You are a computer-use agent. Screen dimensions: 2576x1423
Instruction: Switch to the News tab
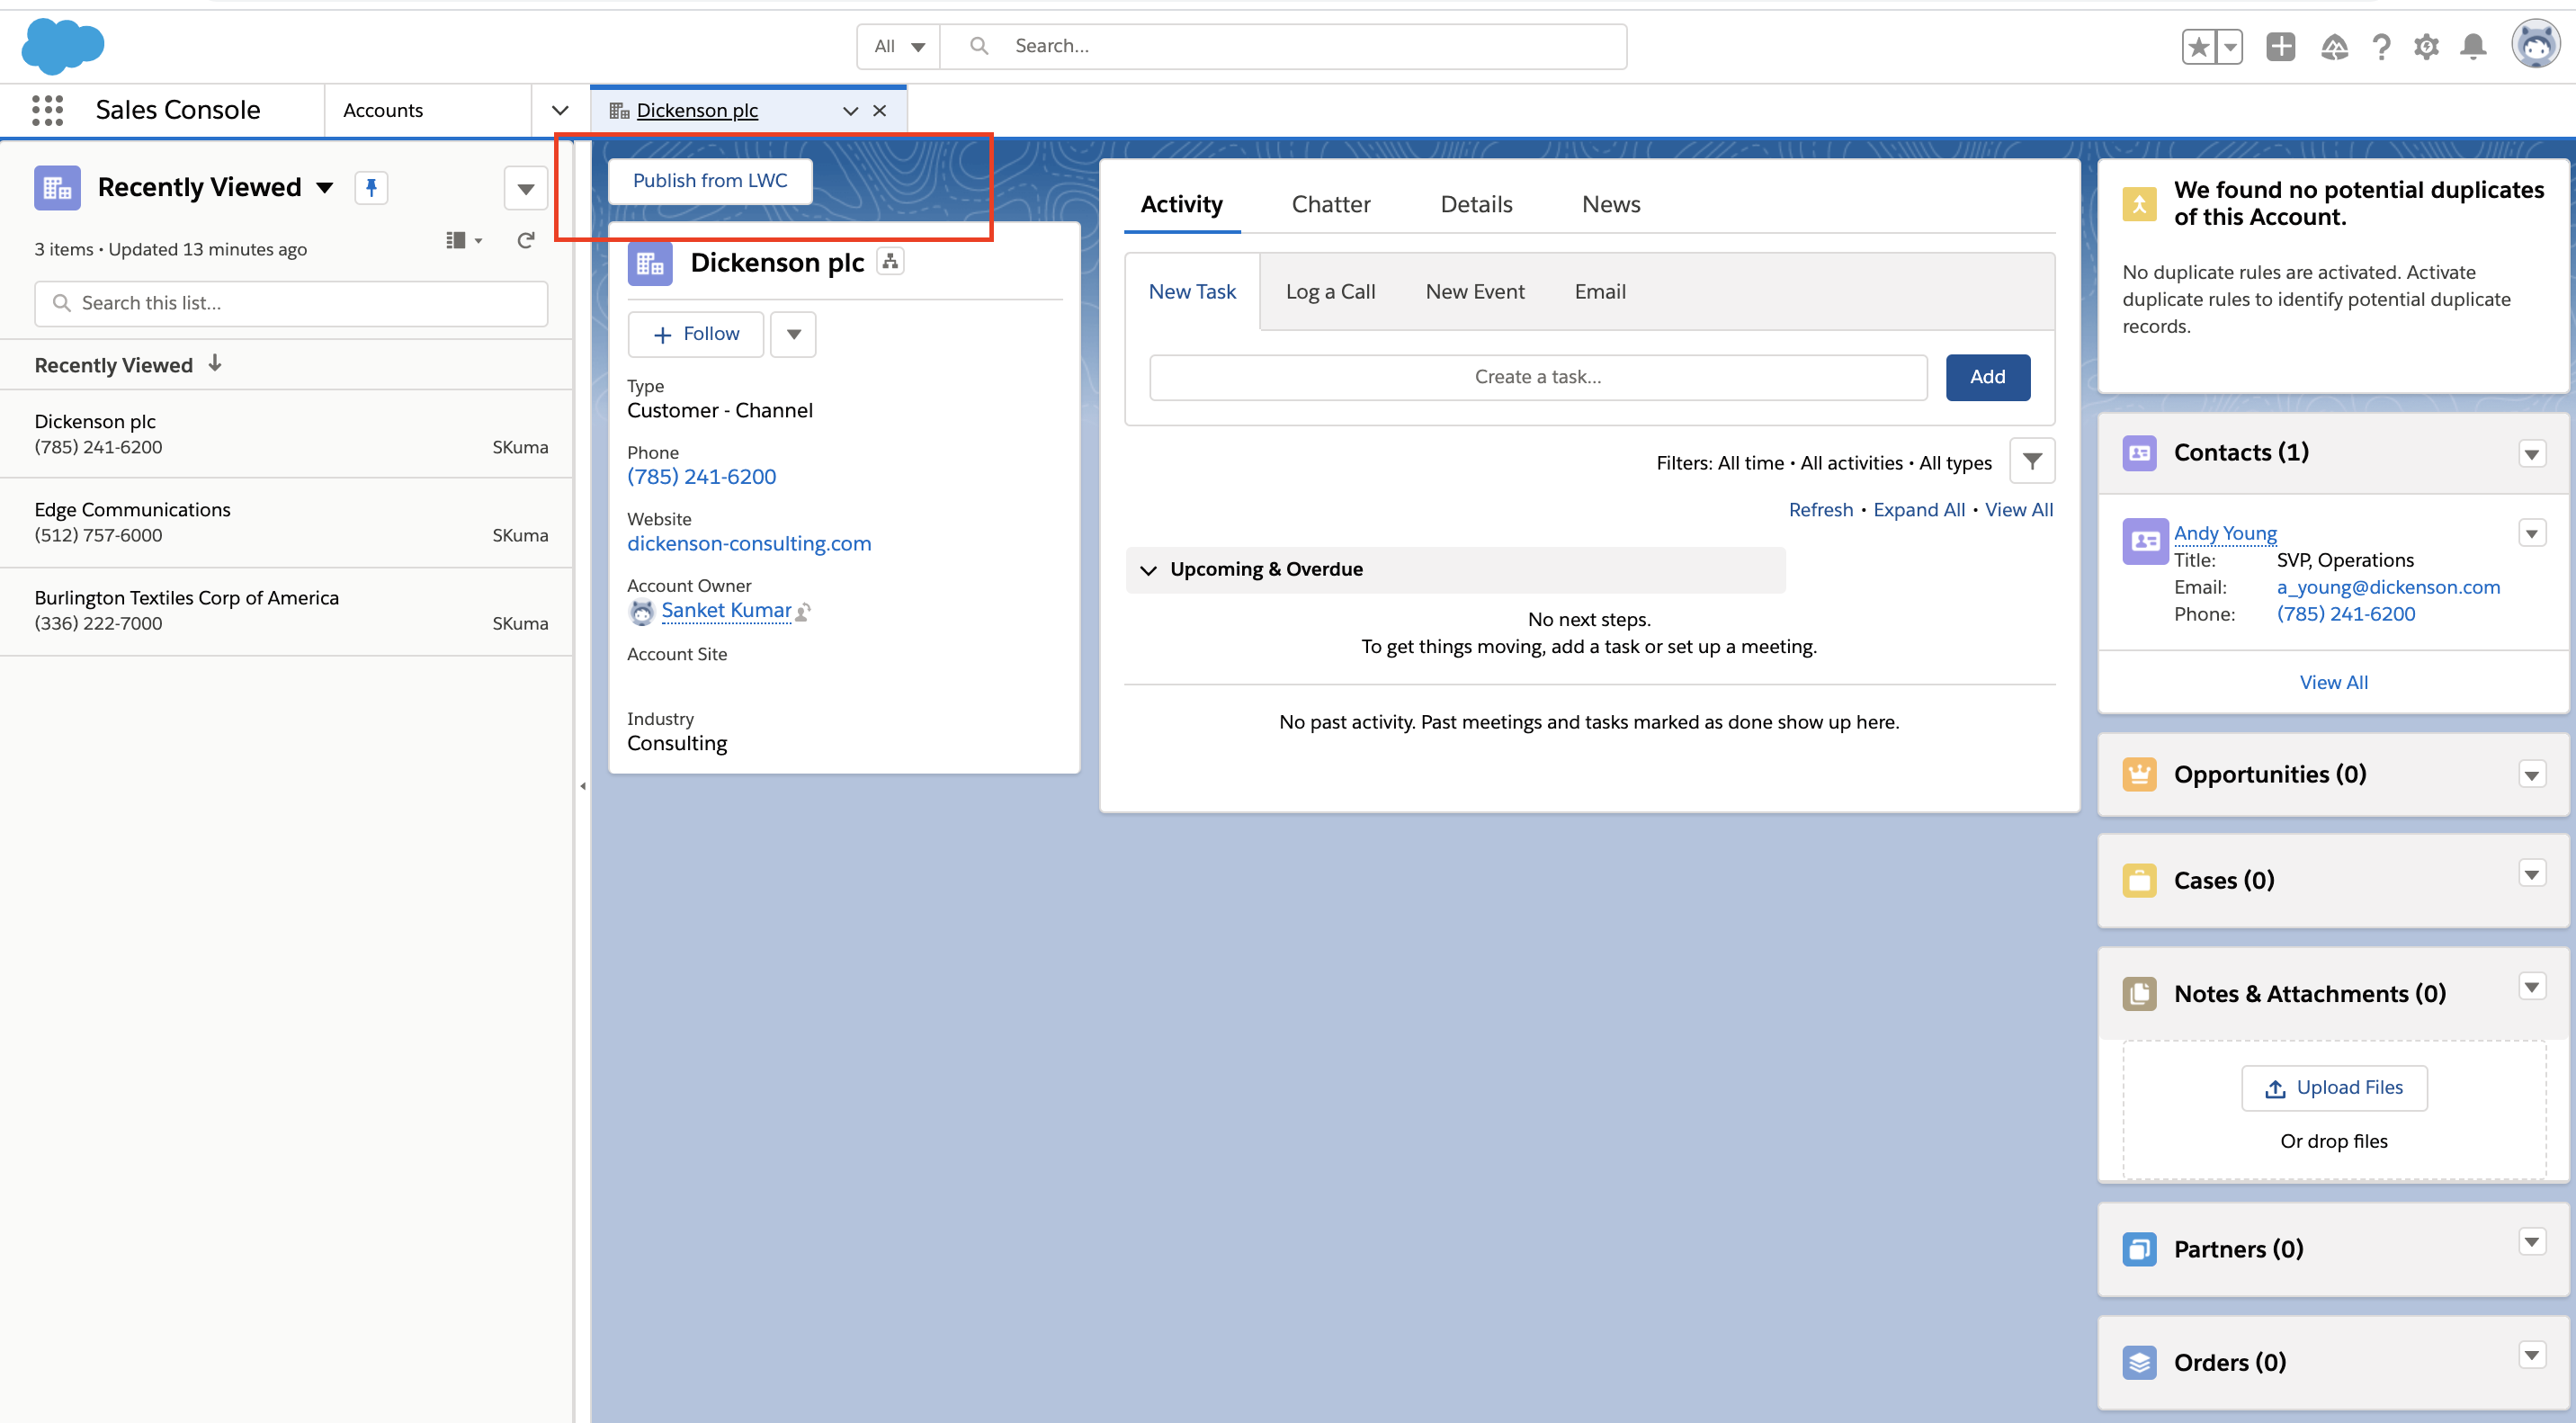1611,204
